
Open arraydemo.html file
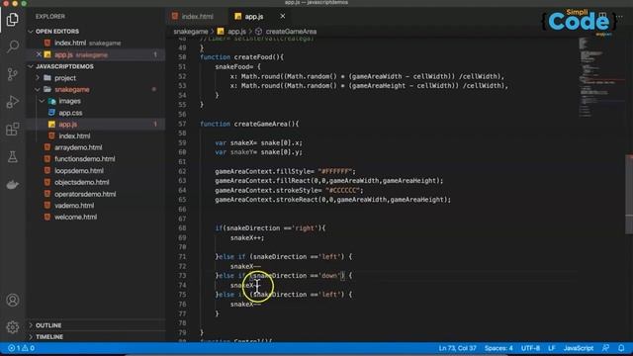(x=78, y=147)
